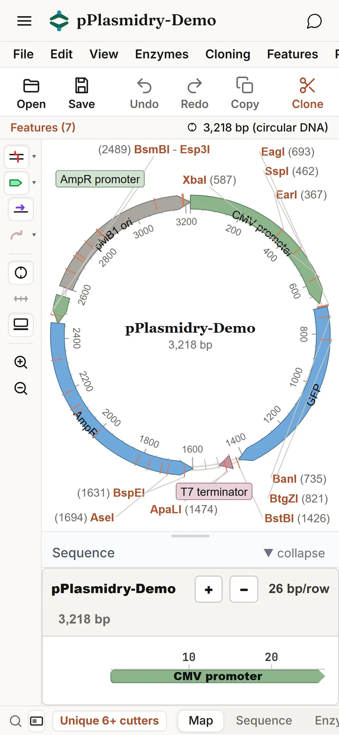Click the BstBI (1426) enzyme site
Image resolution: width=339 pixels, height=735 pixels.
click(x=297, y=518)
